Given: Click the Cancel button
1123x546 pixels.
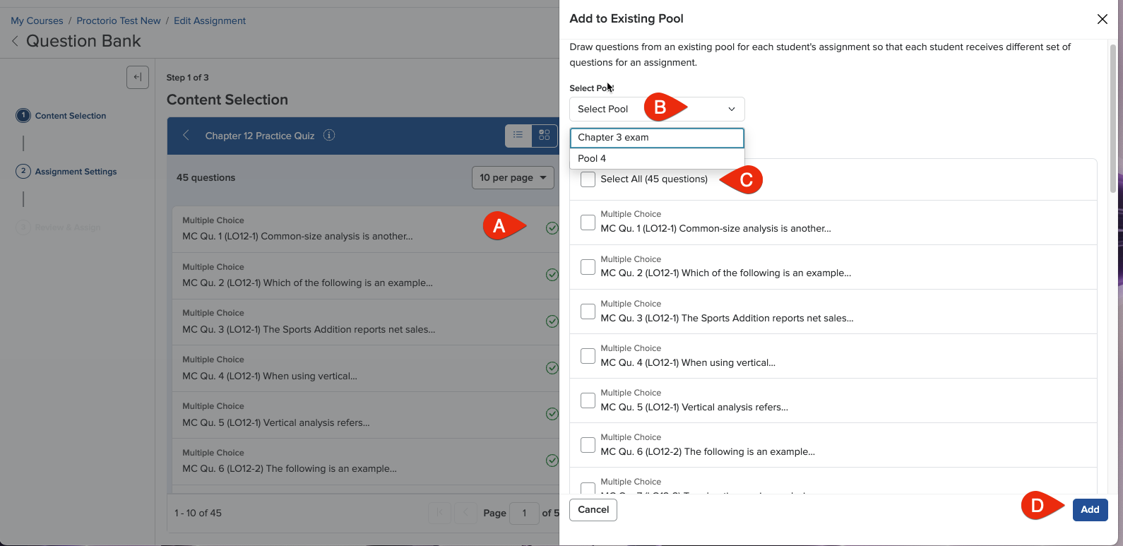Looking at the screenshot, I should point(593,510).
